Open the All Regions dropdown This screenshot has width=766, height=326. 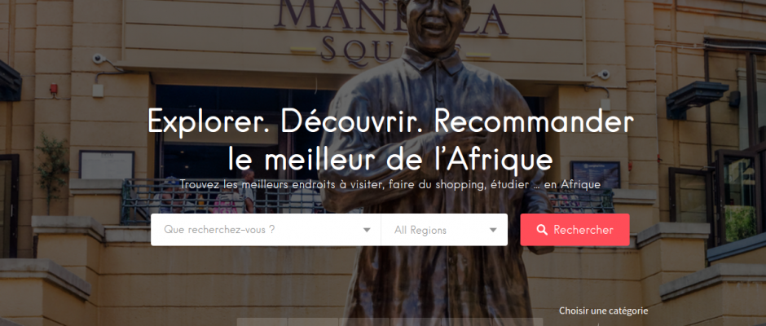pyautogui.click(x=444, y=230)
